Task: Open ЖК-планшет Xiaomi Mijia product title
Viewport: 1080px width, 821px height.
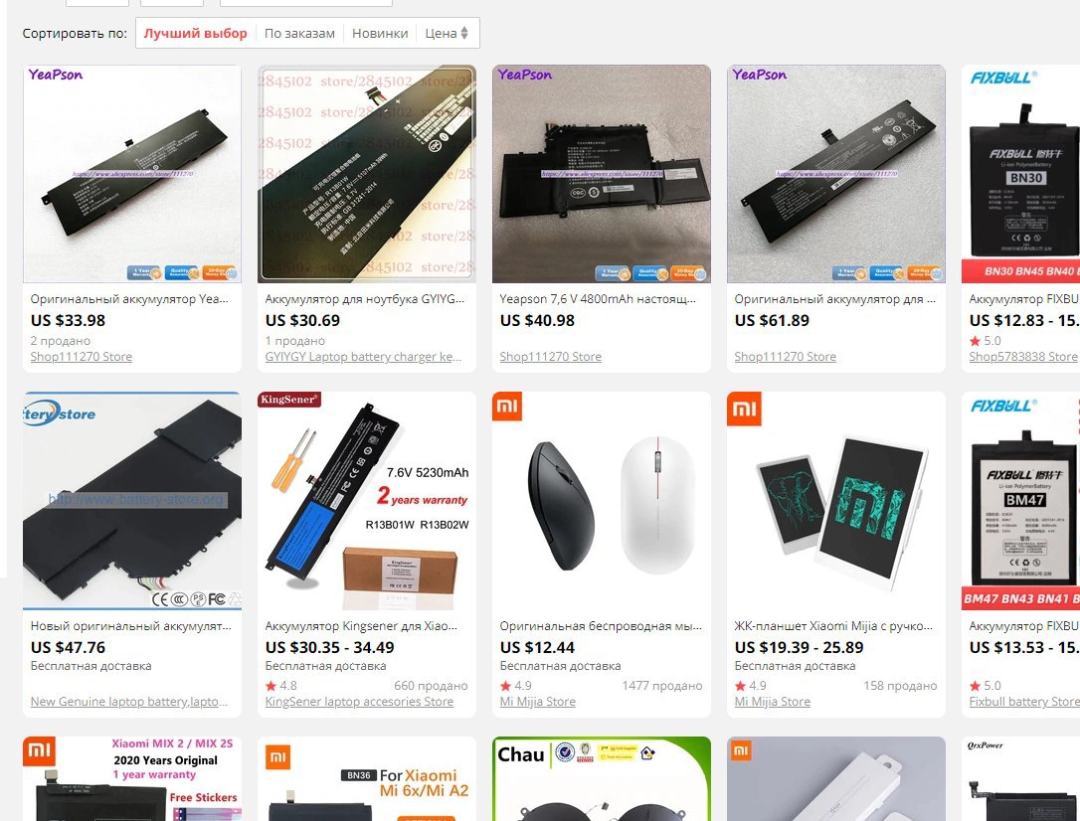Action: (x=833, y=625)
